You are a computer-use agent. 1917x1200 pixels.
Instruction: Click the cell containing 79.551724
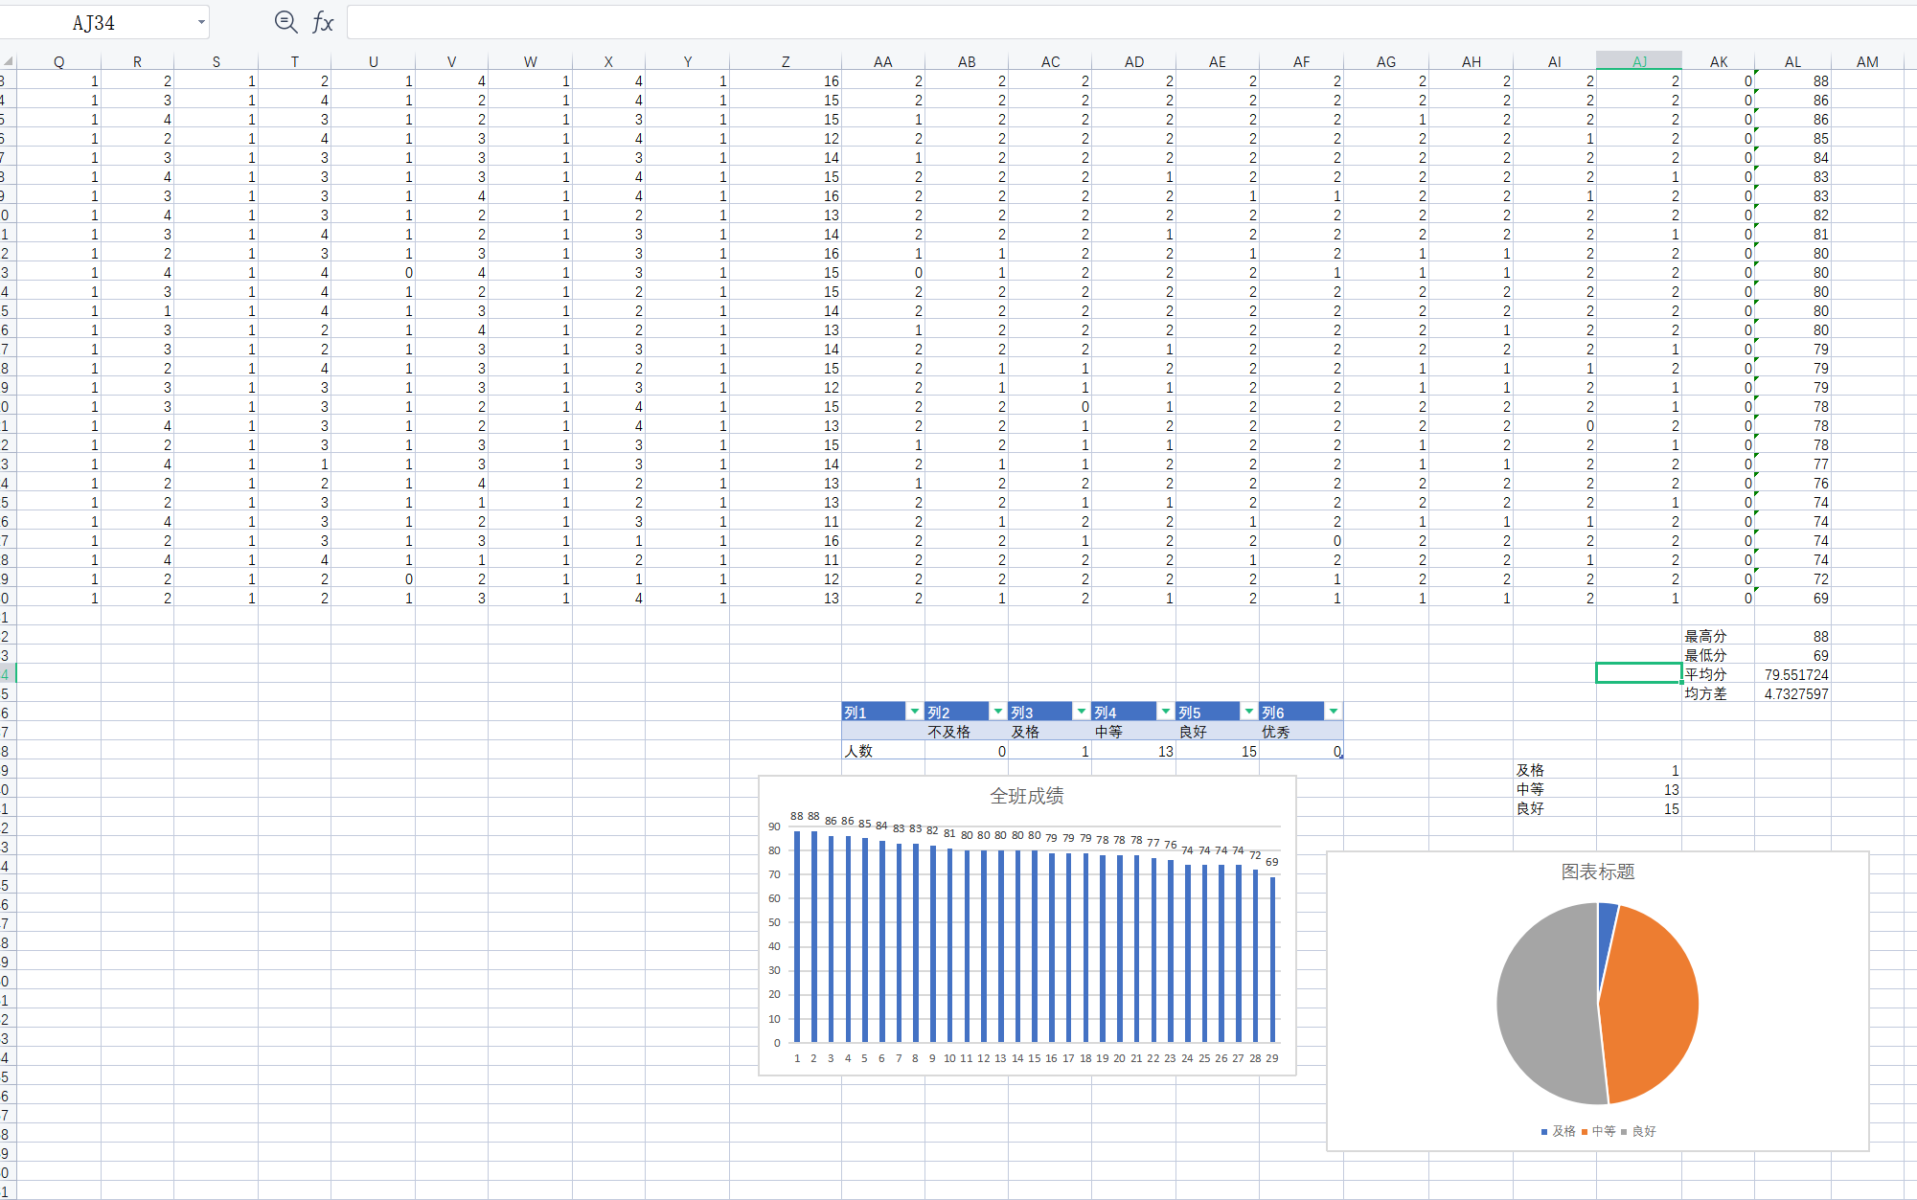tap(1792, 674)
